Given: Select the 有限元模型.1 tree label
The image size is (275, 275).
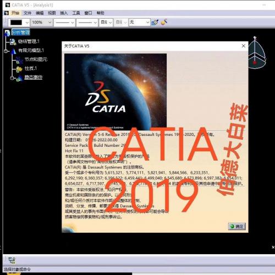Looking at the screenshot, I should pyautogui.click(x=31, y=51).
